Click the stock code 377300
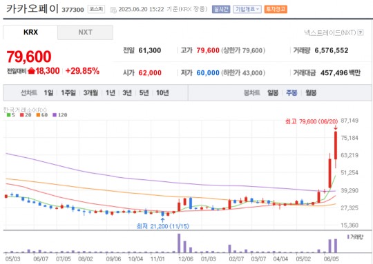This screenshot has height=264, width=373. point(73,10)
